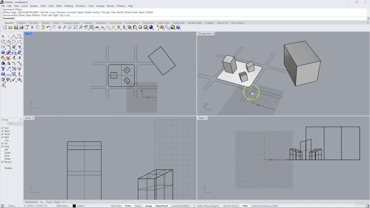The image size is (370, 208).
Task: Open the CPlane coordinate toggle in status bar
Action: pyautogui.click(x=12, y=206)
